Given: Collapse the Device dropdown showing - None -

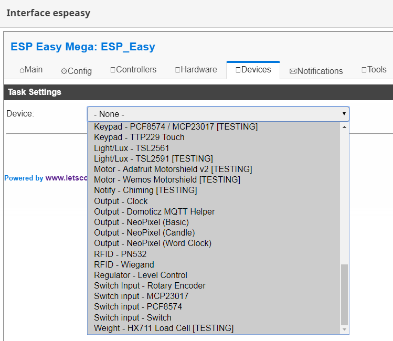Looking at the screenshot, I should pos(218,114).
